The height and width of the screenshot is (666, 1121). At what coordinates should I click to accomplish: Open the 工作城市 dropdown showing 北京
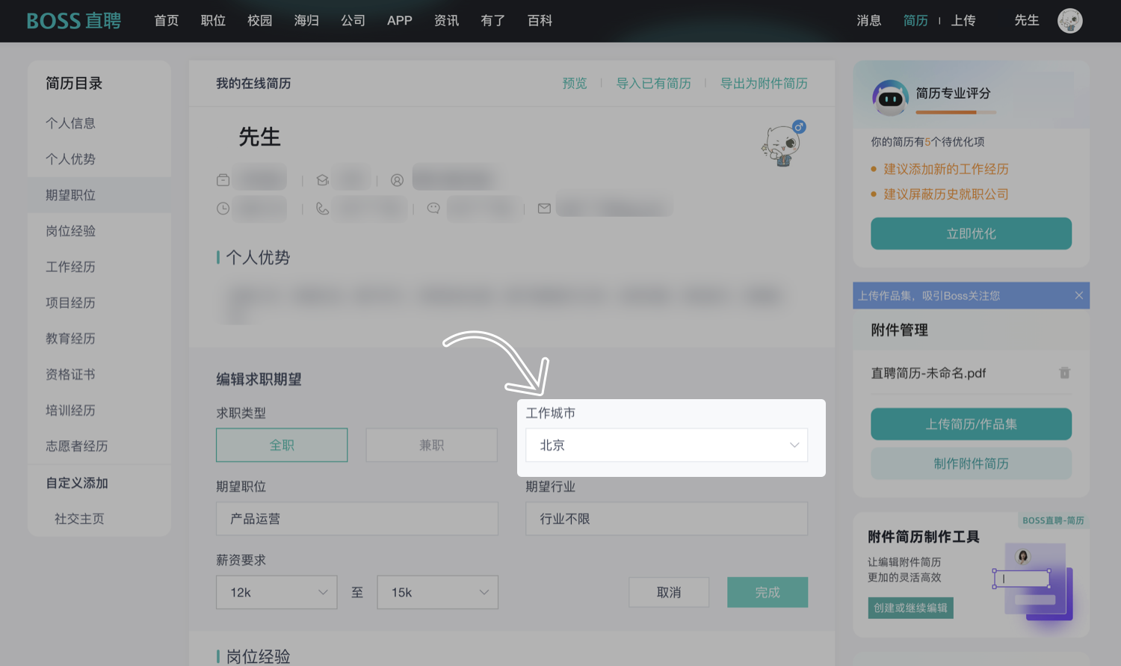667,445
